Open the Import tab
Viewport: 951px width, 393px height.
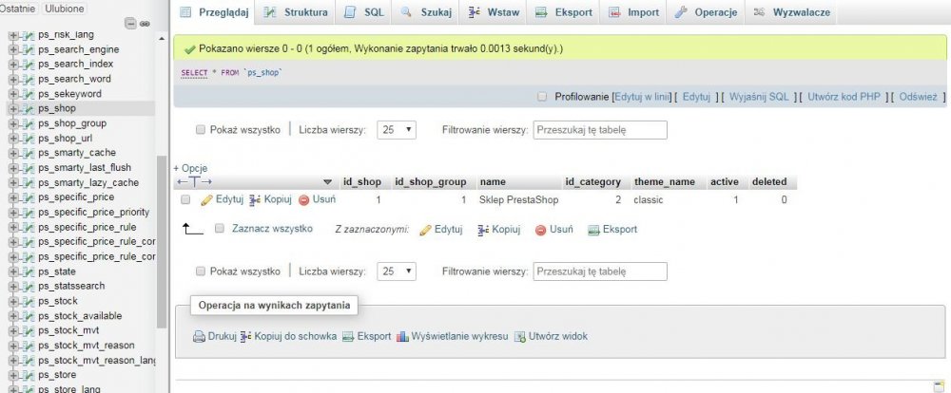(633, 12)
